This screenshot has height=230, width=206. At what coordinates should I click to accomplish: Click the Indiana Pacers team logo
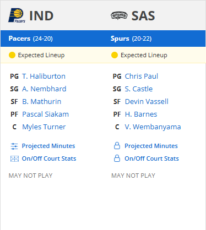coord(17,15)
